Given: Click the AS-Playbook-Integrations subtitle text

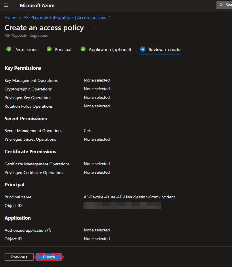Looking at the screenshot, I should click(26, 35).
